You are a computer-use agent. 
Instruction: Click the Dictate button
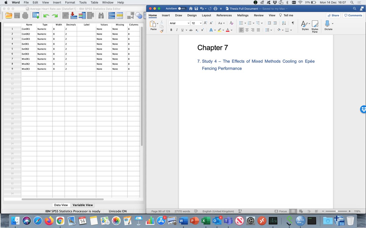point(328,26)
